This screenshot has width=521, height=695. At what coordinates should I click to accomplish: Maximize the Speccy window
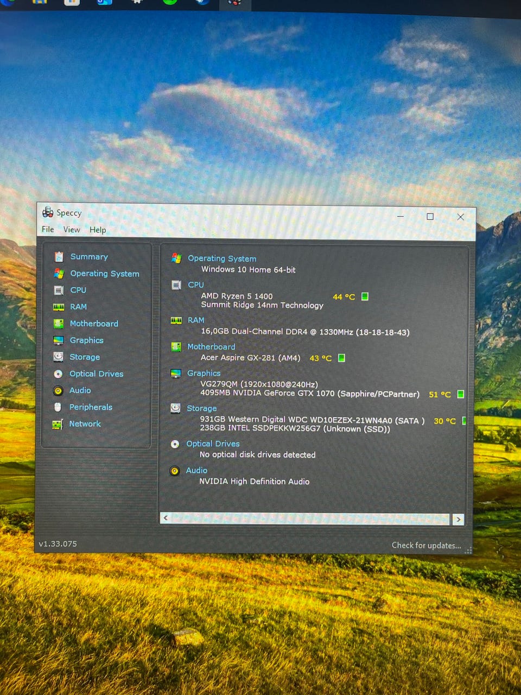(430, 216)
